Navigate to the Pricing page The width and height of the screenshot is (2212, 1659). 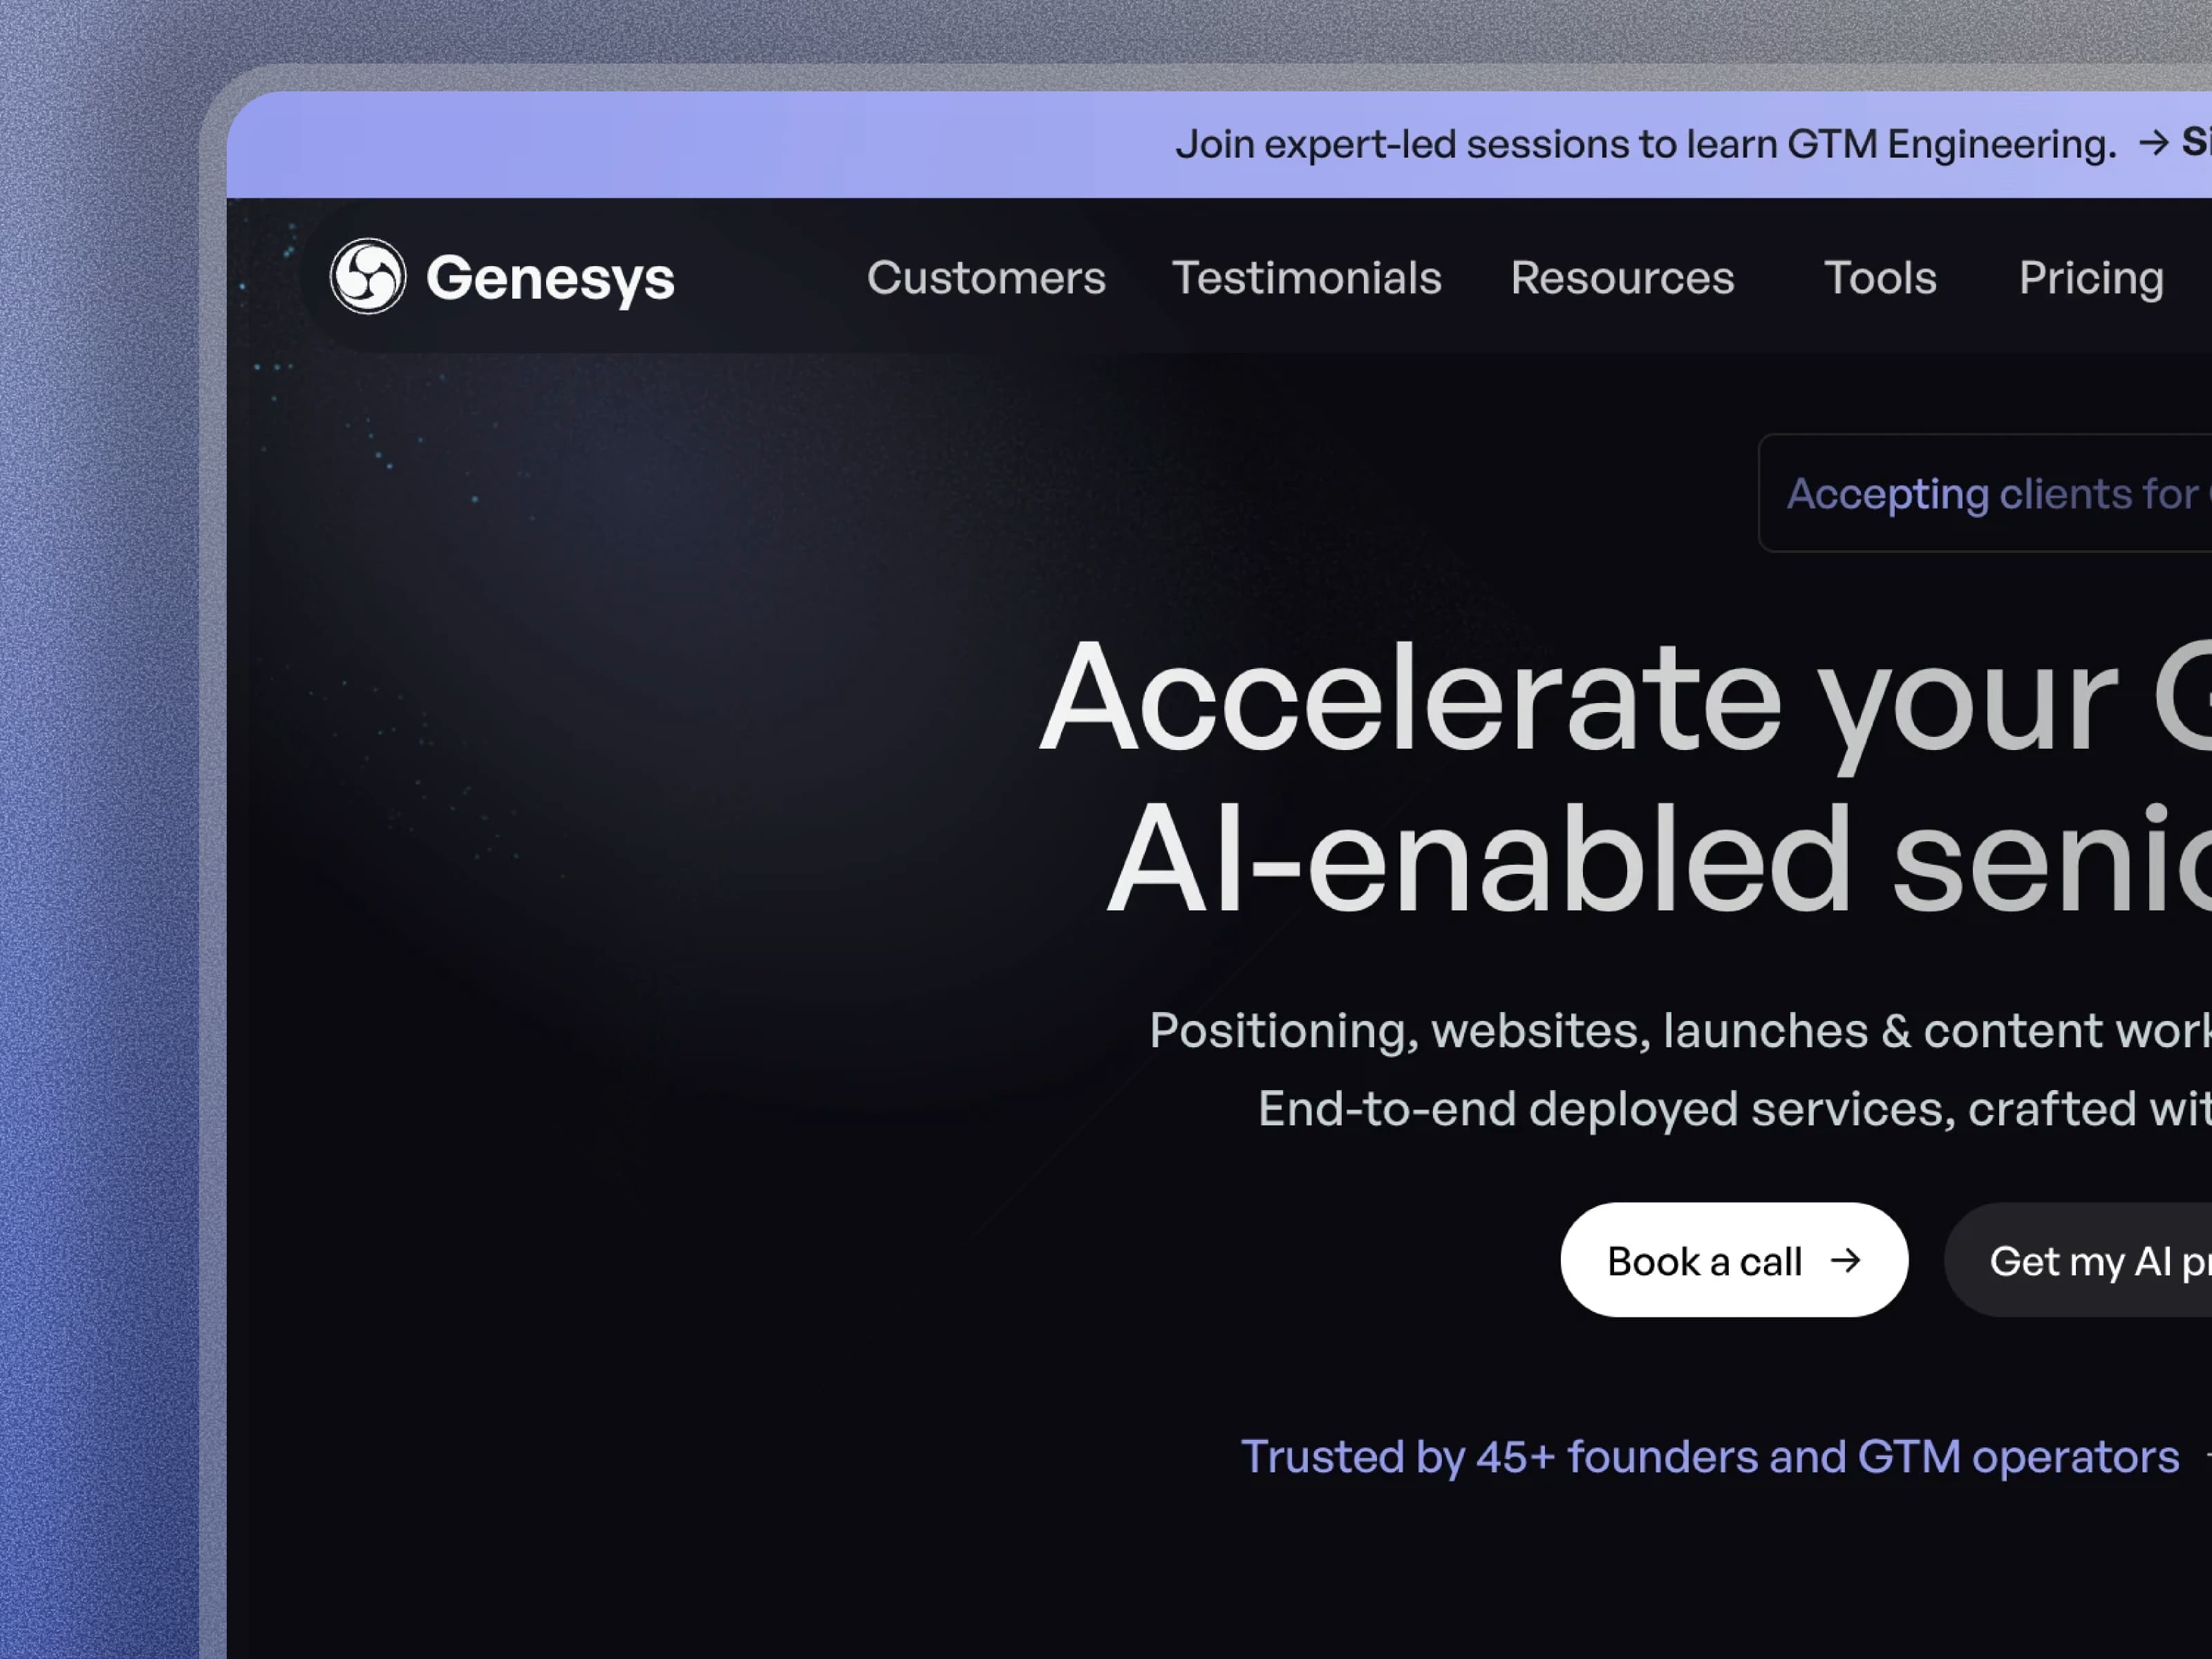2091,278
